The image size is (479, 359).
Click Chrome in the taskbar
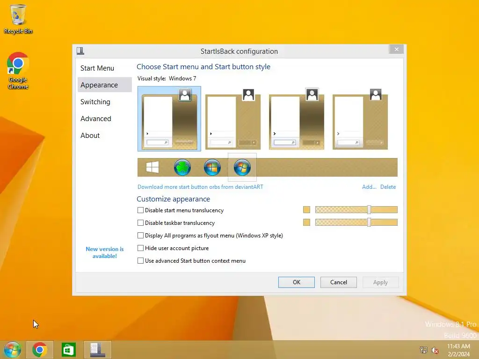[x=40, y=350]
